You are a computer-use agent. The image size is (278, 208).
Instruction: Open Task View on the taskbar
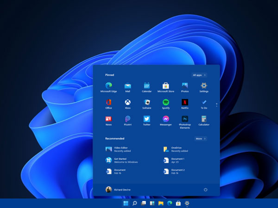point(143,203)
